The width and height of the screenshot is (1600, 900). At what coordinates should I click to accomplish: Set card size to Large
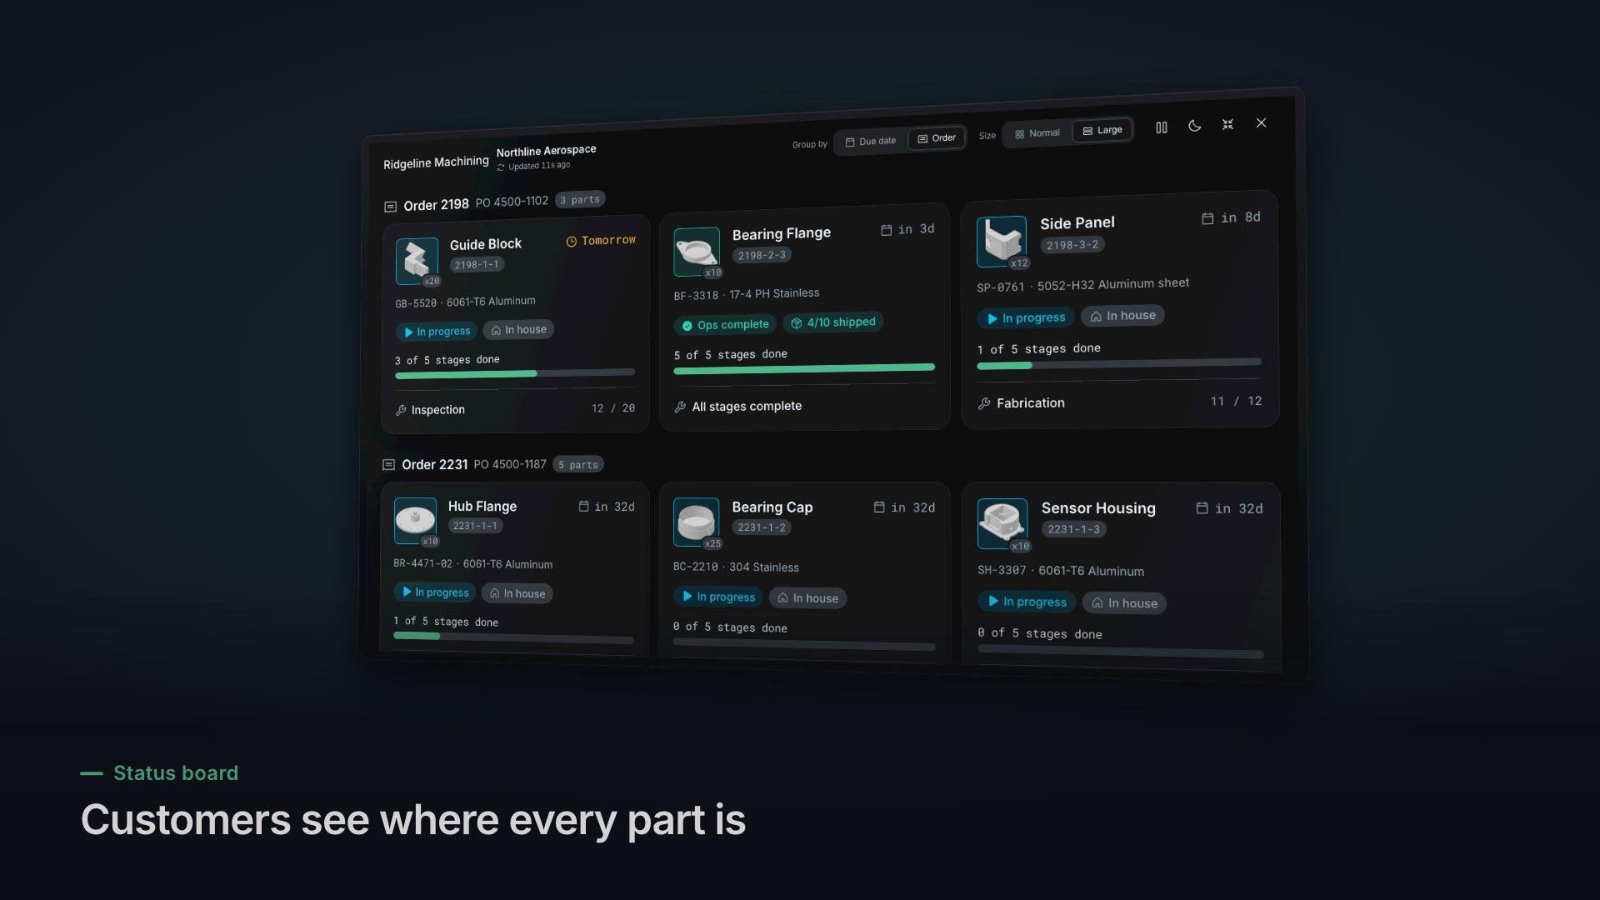point(1102,130)
